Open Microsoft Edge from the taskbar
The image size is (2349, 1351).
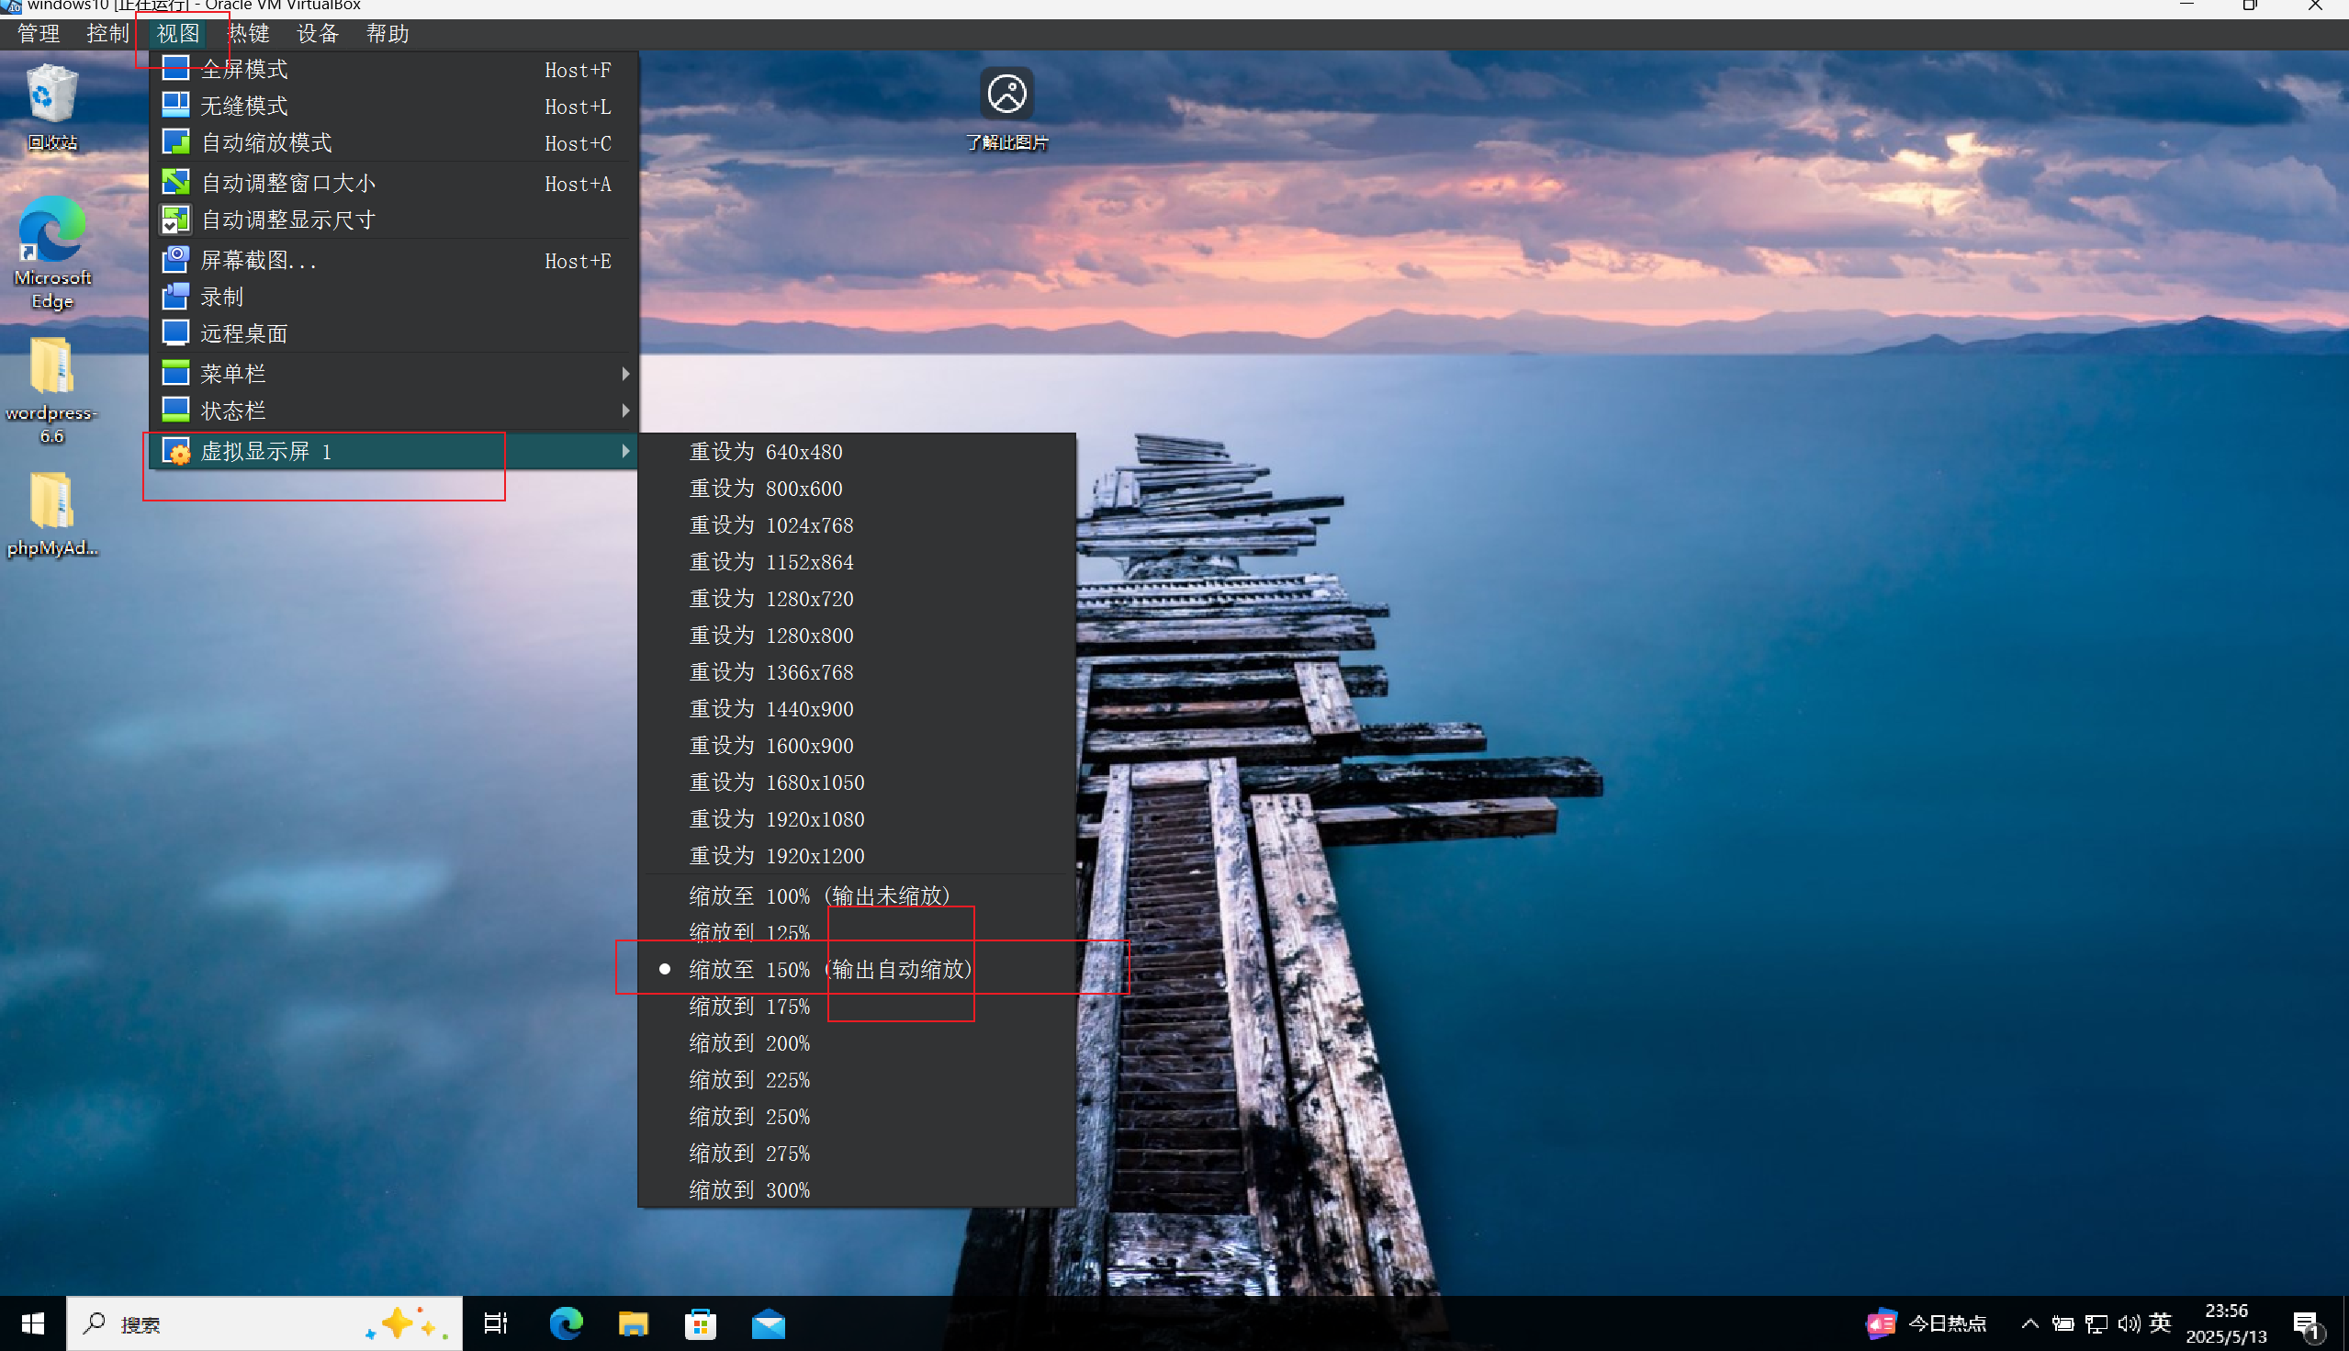tap(566, 1323)
